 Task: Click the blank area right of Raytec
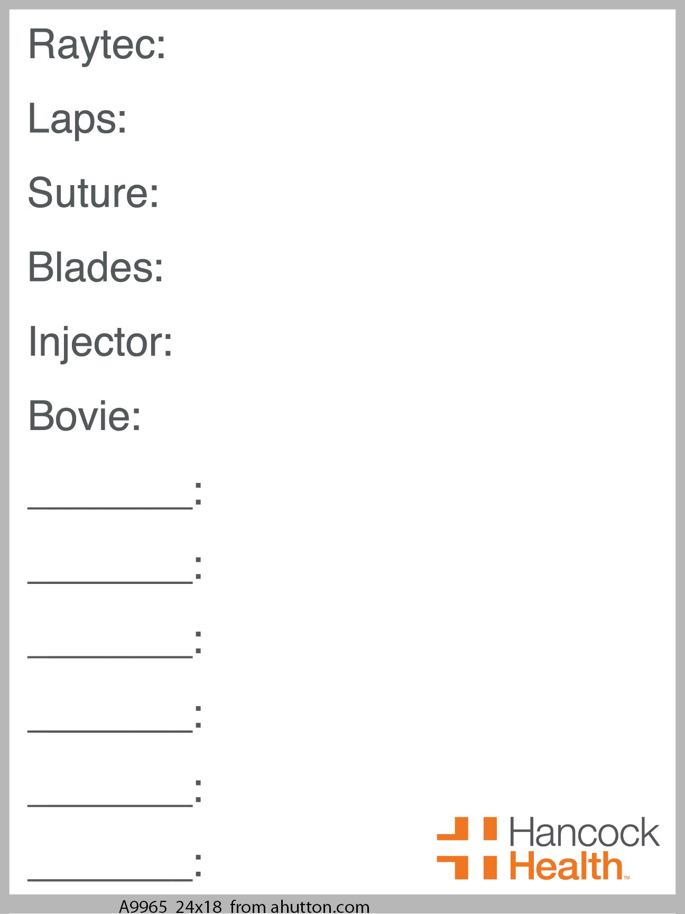418,47
